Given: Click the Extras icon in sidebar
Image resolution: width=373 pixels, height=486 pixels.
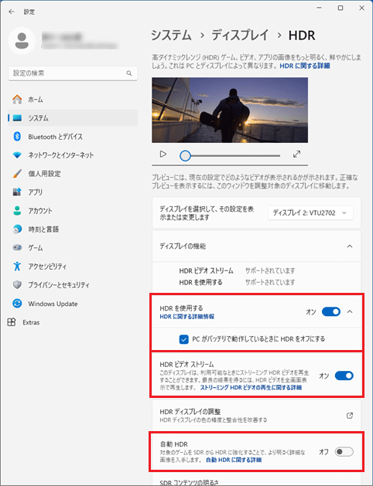Looking at the screenshot, I should [12, 322].
